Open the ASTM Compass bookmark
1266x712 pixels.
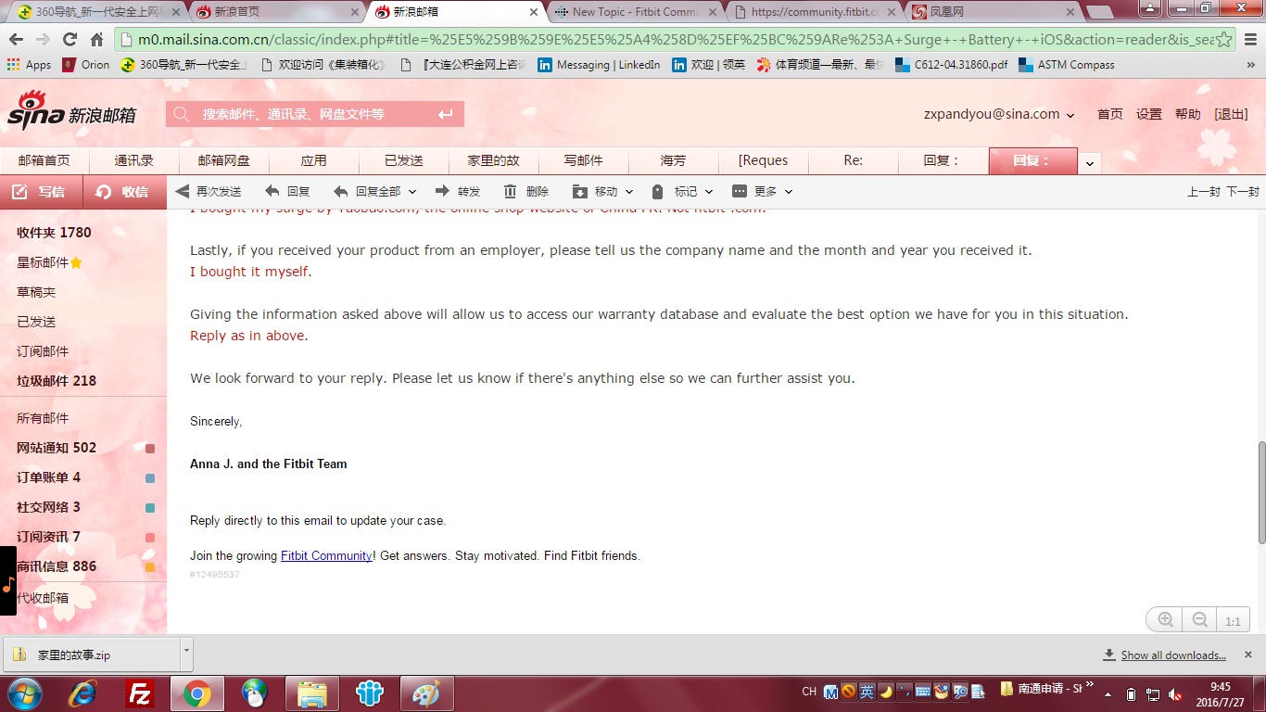point(1066,65)
